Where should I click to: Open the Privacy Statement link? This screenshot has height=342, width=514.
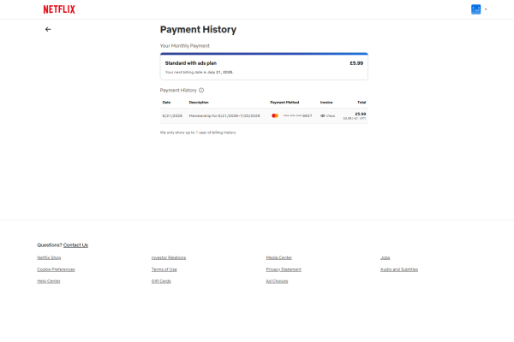pyautogui.click(x=284, y=269)
